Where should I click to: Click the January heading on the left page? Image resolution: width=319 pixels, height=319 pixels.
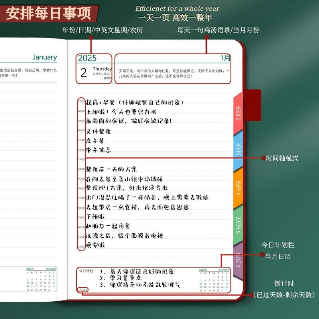coord(45,57)
